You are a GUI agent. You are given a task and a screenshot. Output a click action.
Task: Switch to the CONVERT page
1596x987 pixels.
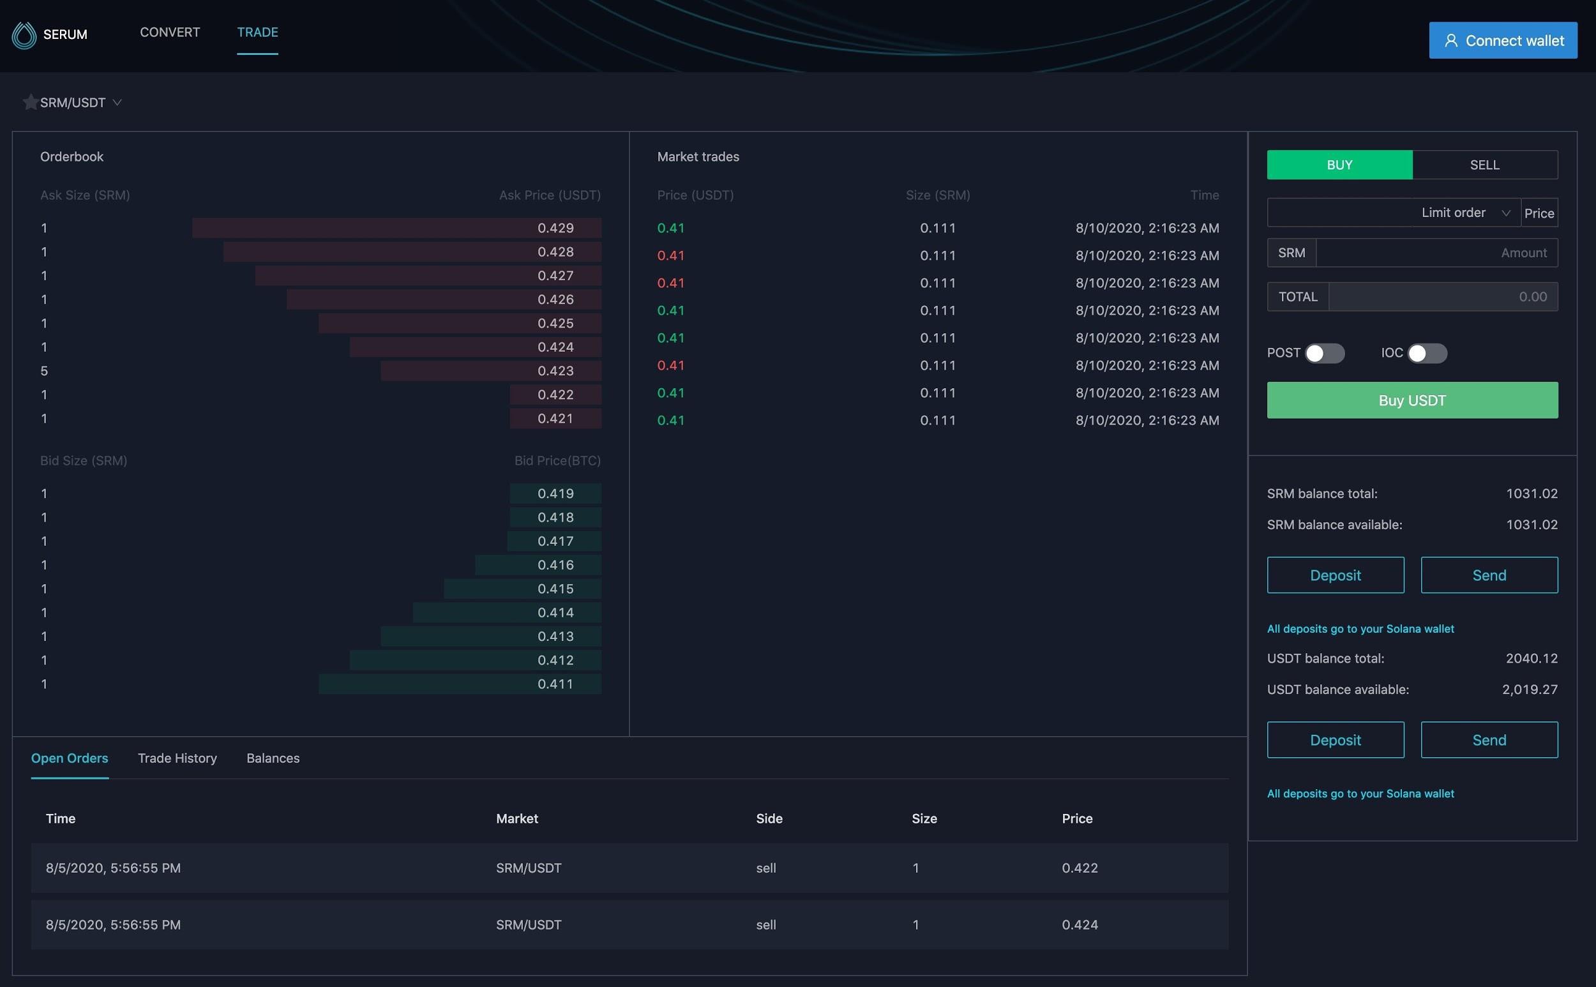[x=170, y=32]
